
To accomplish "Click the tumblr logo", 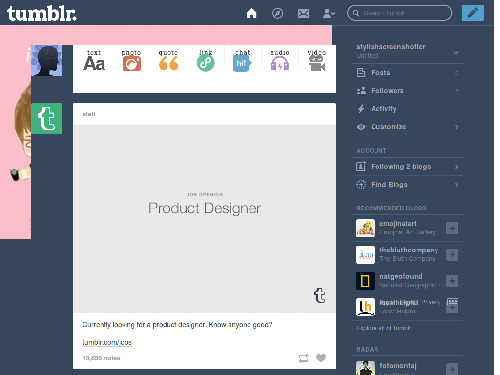I will pyautogui.click(x=42, y=13).
